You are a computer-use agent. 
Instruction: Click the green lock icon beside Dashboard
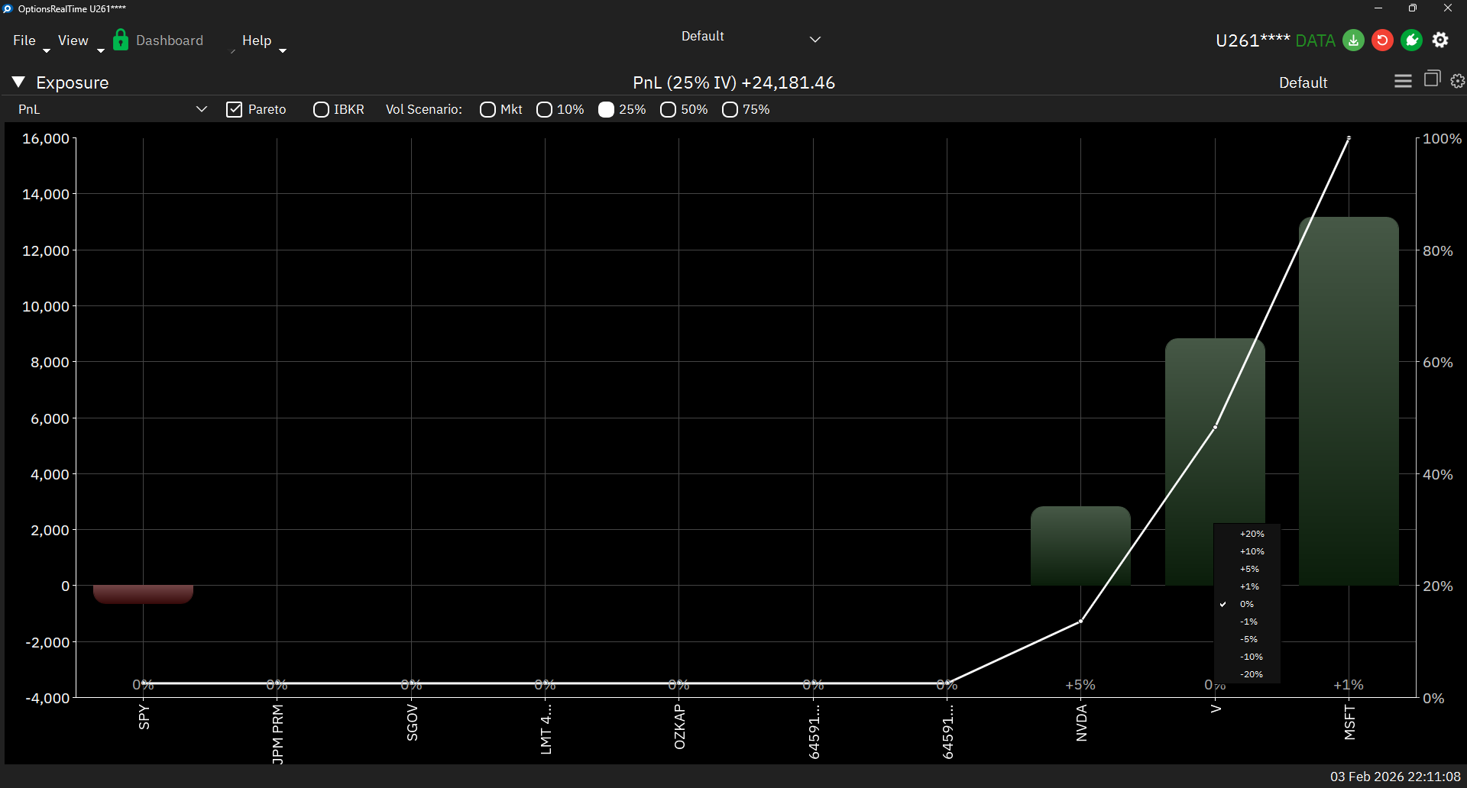[120, 40]
